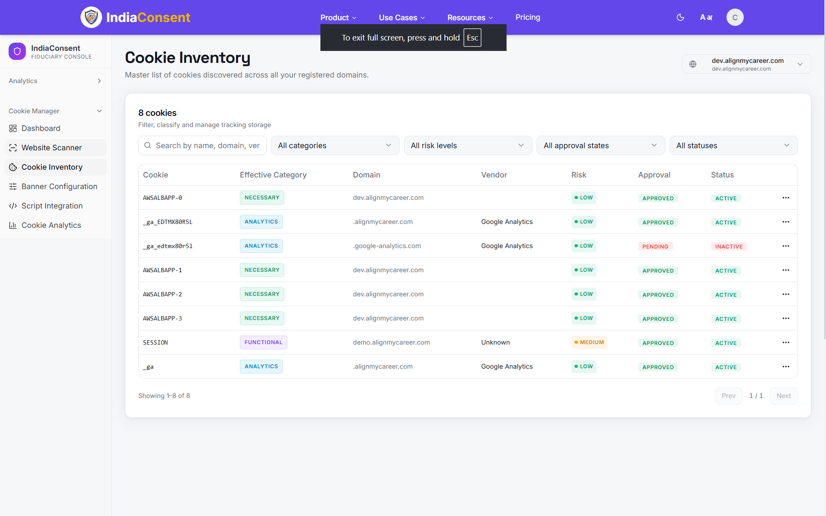This screenshot has height=516, width=826.
Task: Open actions menu for AWSALBAPP-2 row
Action: coord(786,294)
